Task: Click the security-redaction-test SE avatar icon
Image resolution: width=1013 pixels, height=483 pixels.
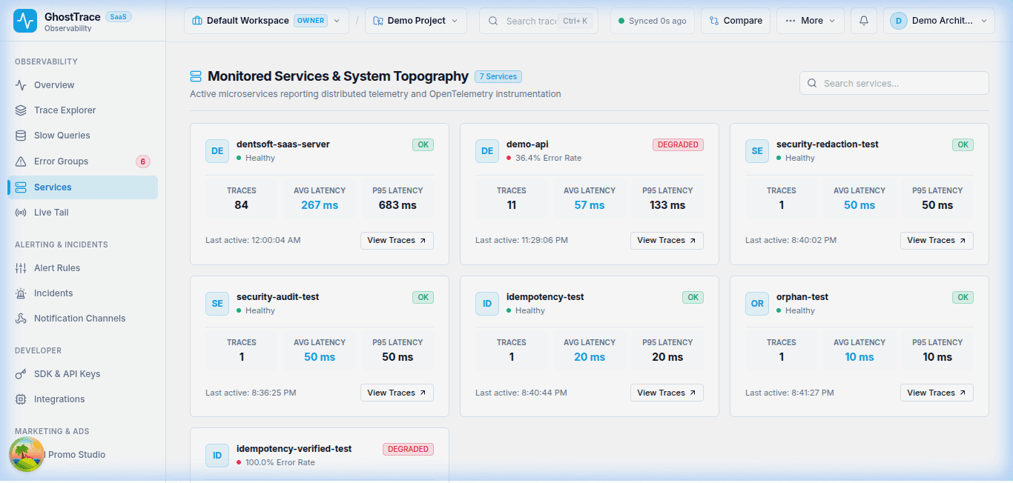Action: [x=757, y=151]
